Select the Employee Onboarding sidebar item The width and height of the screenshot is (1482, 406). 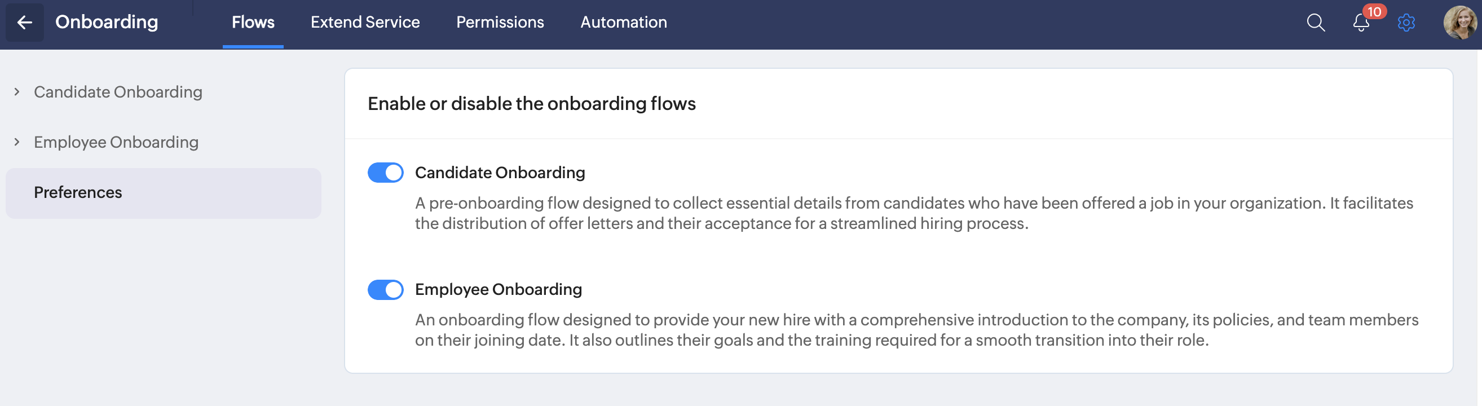116,142
